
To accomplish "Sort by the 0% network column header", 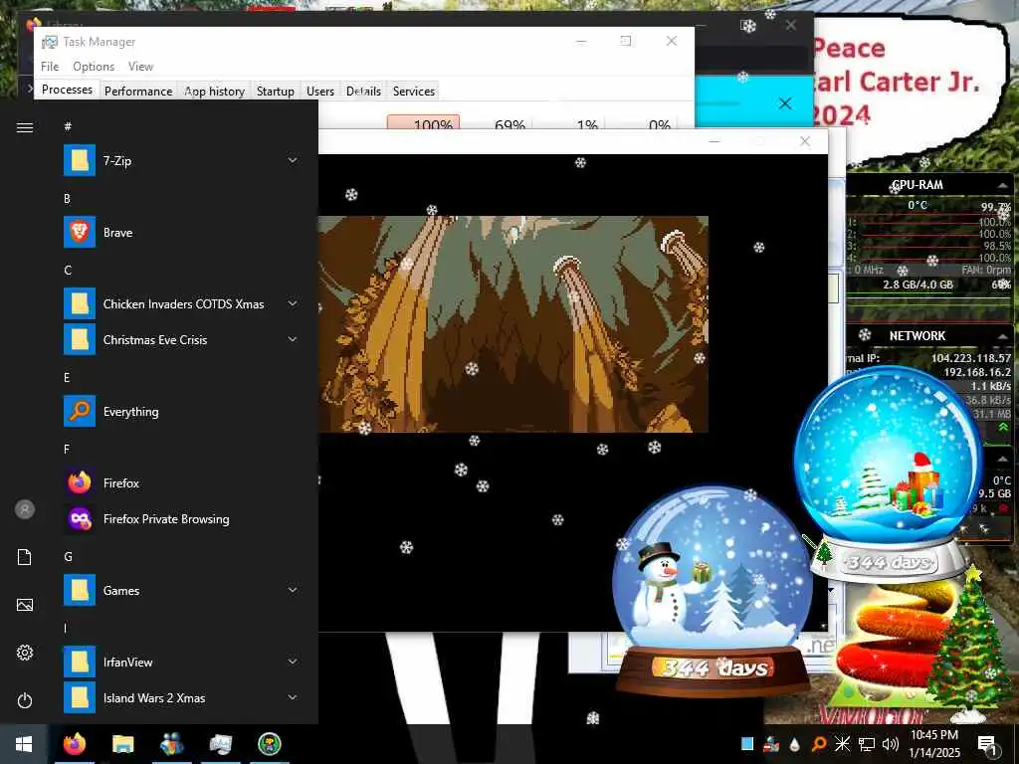I will click(642, 123).
